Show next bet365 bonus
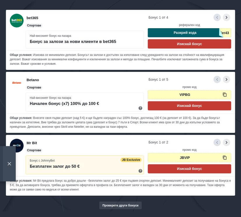 (226, 17)
